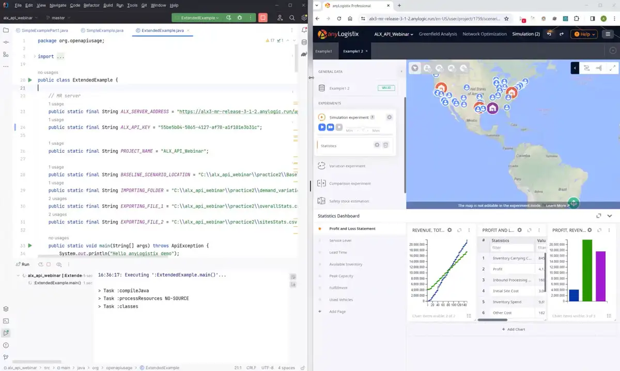Image resolution: width=620 pixels, height=371 pixels.
Task: Expand the ALX_API_Webinar project dropdown
Action: tap(394, 34)
